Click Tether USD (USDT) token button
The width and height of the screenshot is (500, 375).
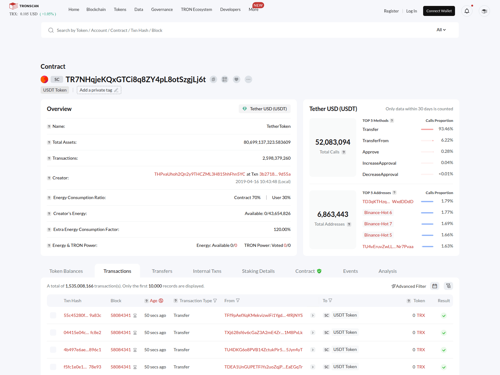point(265,109)
